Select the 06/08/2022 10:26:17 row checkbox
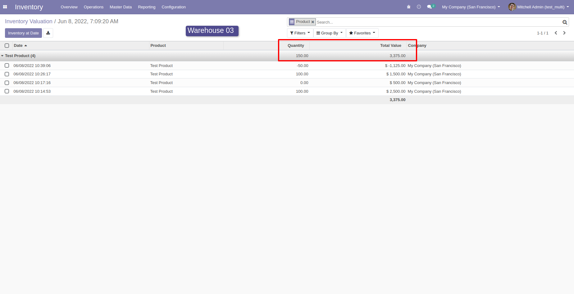This screenshot has width=574, height=294. [7, 74]
